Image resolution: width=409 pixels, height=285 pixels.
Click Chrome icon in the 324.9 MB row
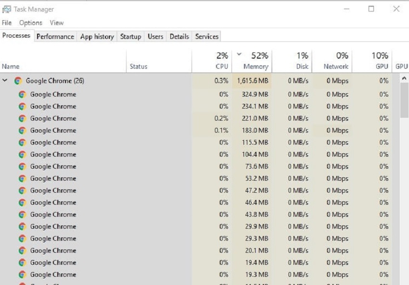coord(22,94)
